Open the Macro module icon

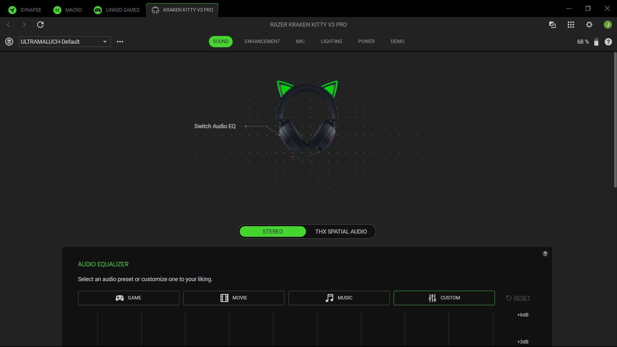click(57, 10)
